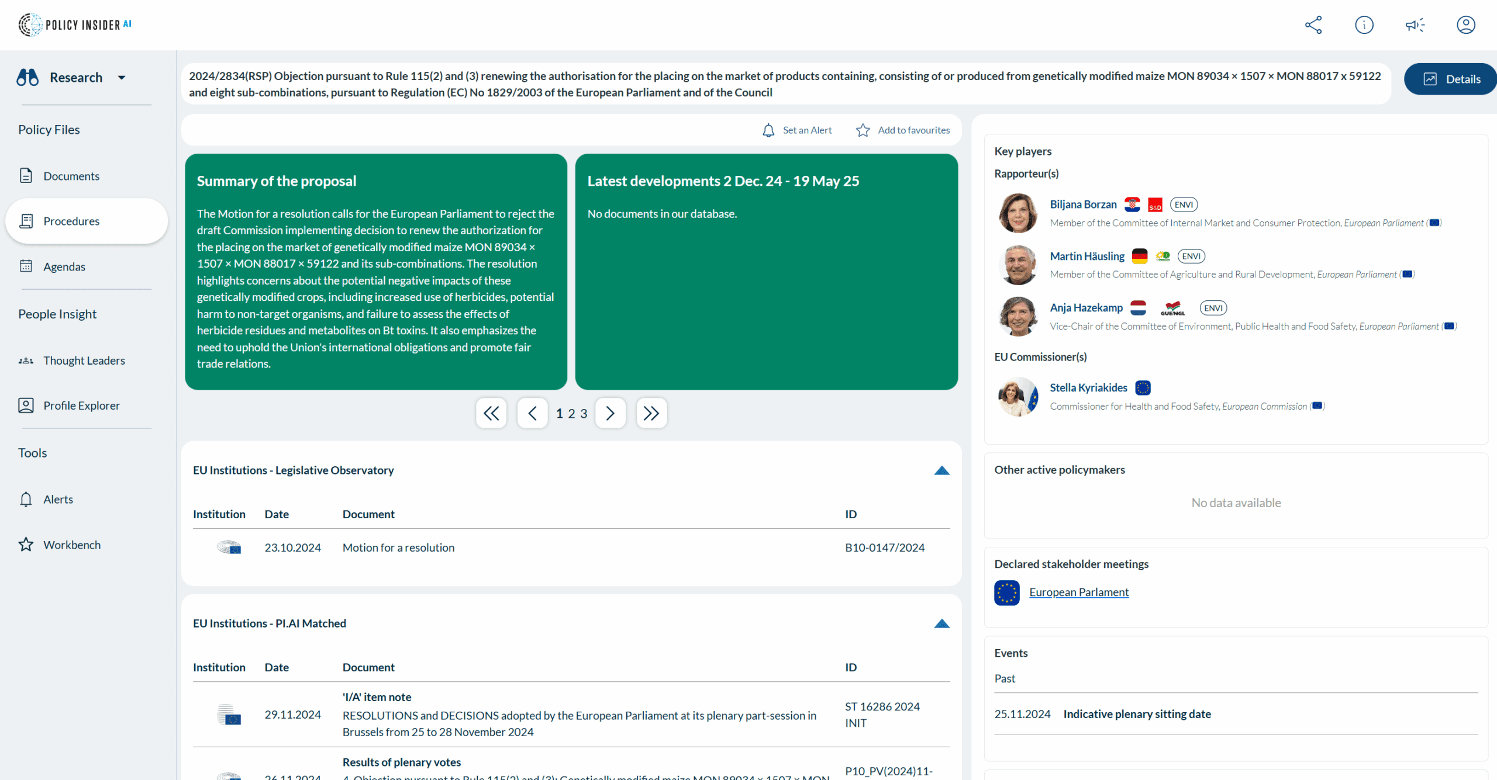
Task: Select Thought Leaders in sidebar
Action: pos(84,360)
